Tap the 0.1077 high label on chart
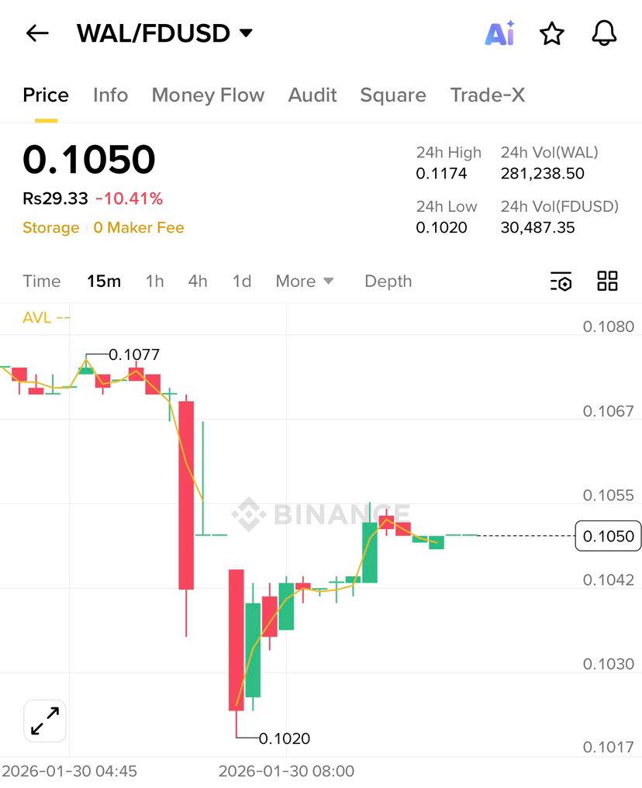The height and width of the screenshot is (788, 642). 134,354
